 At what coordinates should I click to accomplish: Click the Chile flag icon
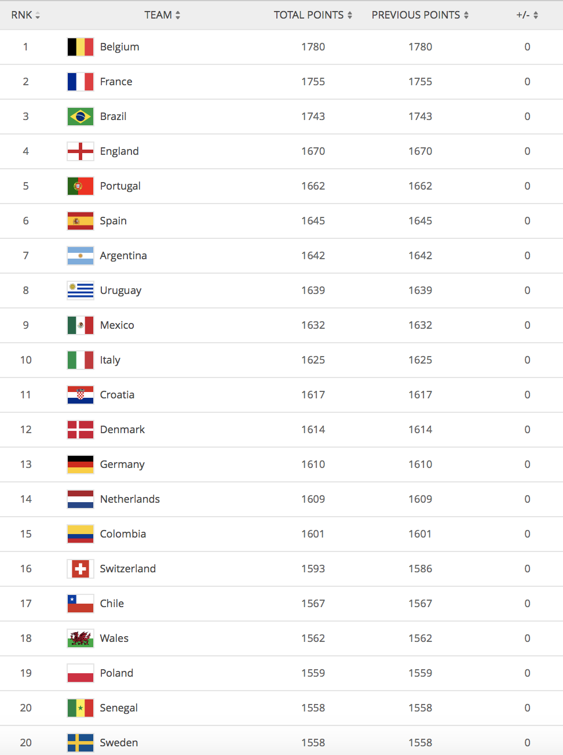81,604
